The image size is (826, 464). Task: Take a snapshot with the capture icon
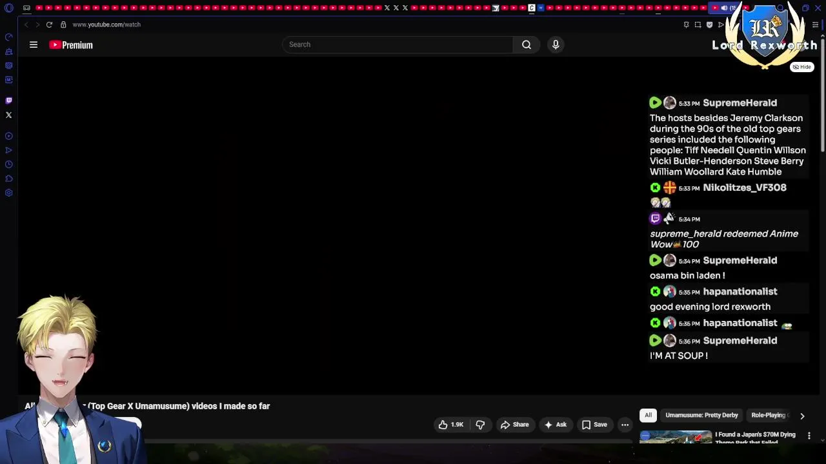698,24
